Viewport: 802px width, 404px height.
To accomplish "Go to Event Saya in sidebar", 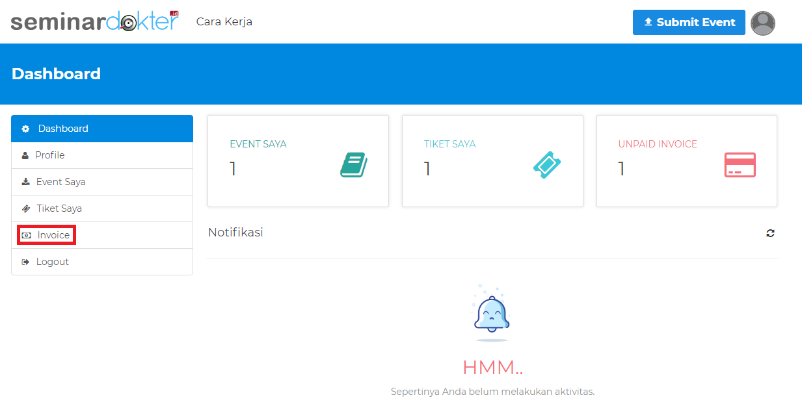I will coord(60,182).
